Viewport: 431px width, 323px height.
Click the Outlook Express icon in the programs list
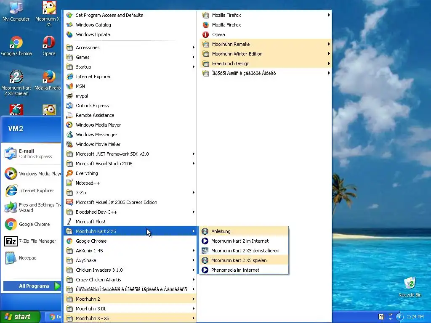pos(69,106)
